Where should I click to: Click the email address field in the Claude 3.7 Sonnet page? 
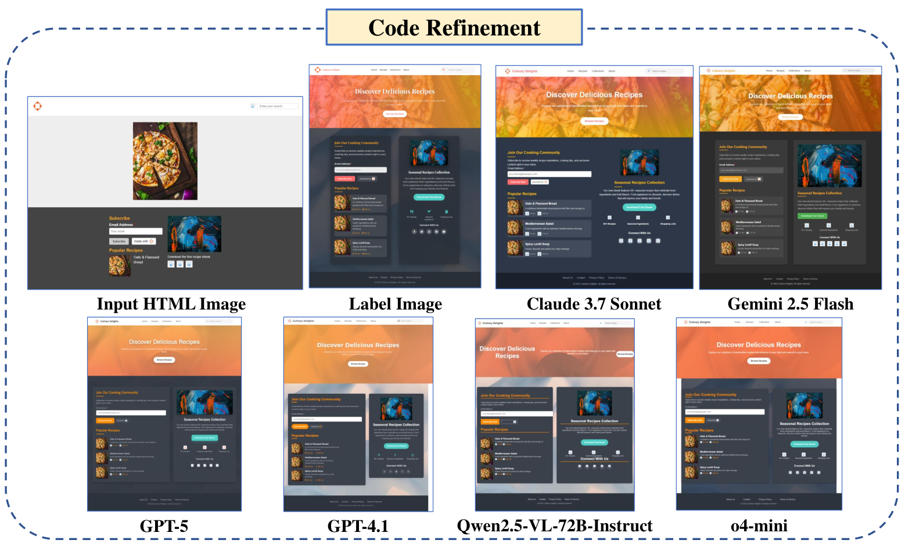(x=550, y=174)
